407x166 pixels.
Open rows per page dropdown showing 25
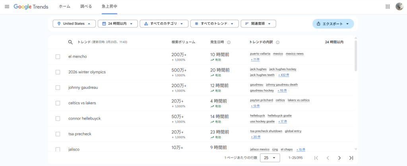269,158
